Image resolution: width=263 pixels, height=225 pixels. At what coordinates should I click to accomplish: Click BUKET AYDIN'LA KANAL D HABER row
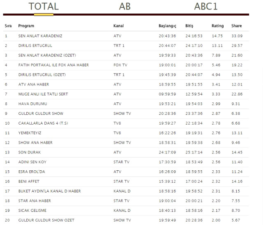pos(49,191)
